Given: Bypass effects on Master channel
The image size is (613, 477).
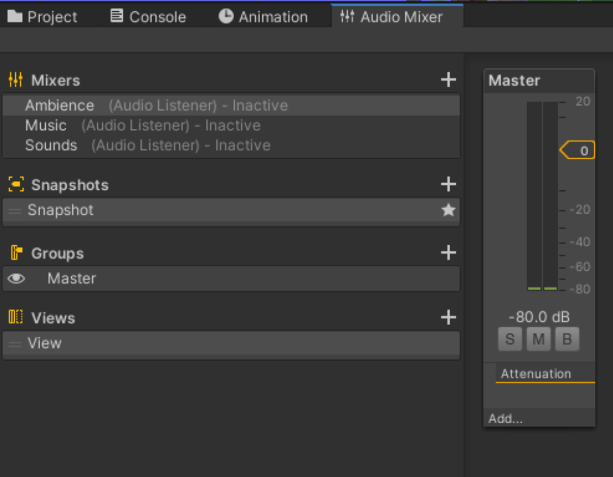Looking at the screenshot, I should pyautogui.click(x=567, y=339).
